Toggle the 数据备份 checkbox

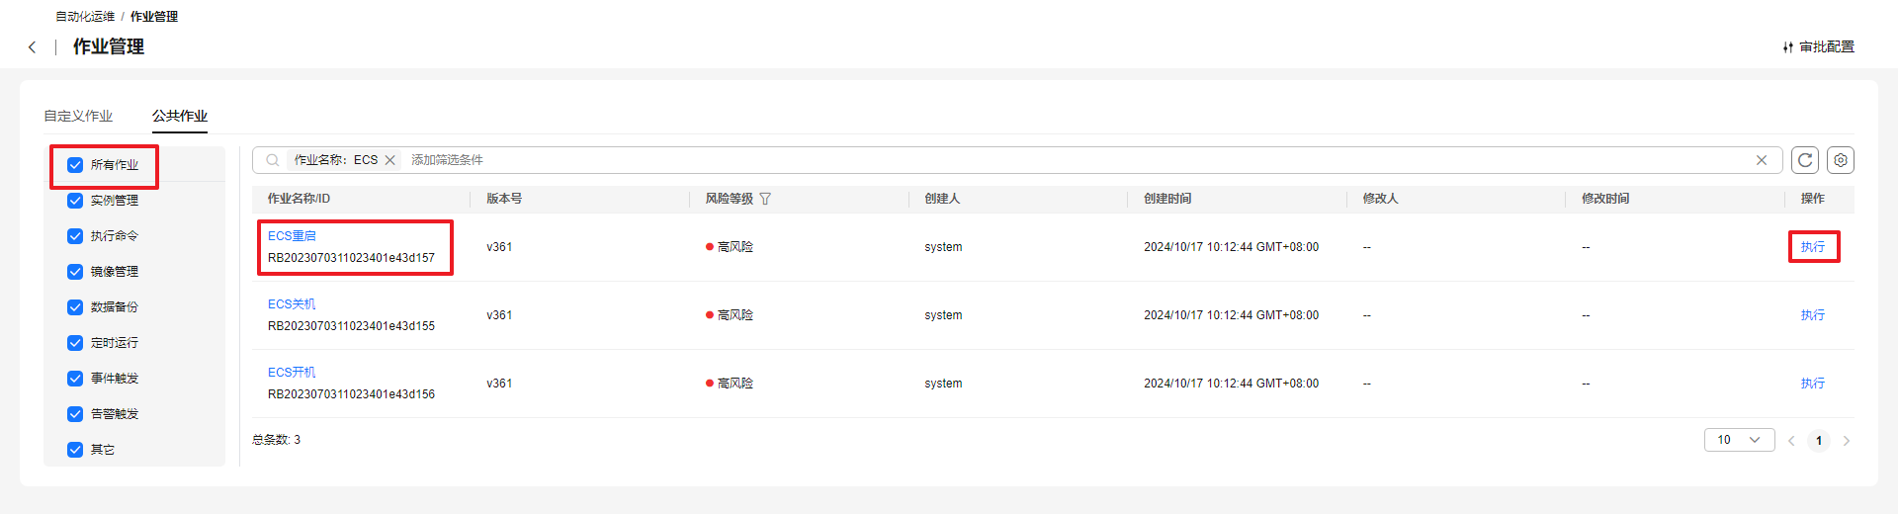click(75, 307)
